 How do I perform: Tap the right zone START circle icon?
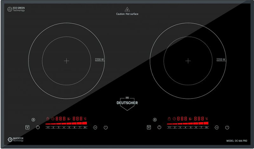point(217,127)
